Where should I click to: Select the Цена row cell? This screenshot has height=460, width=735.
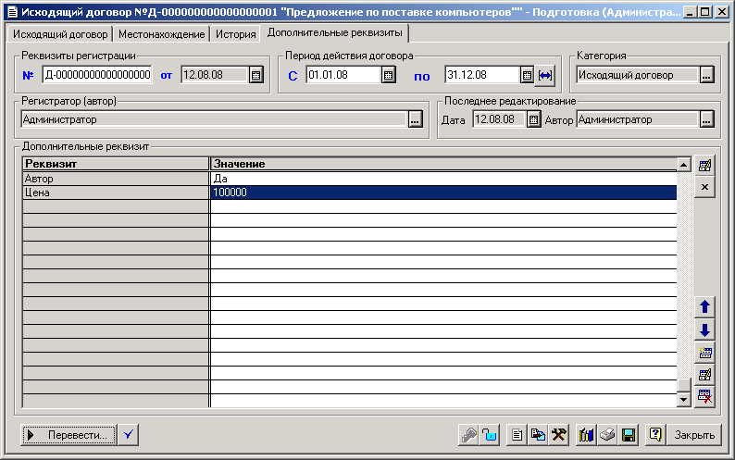116,193
